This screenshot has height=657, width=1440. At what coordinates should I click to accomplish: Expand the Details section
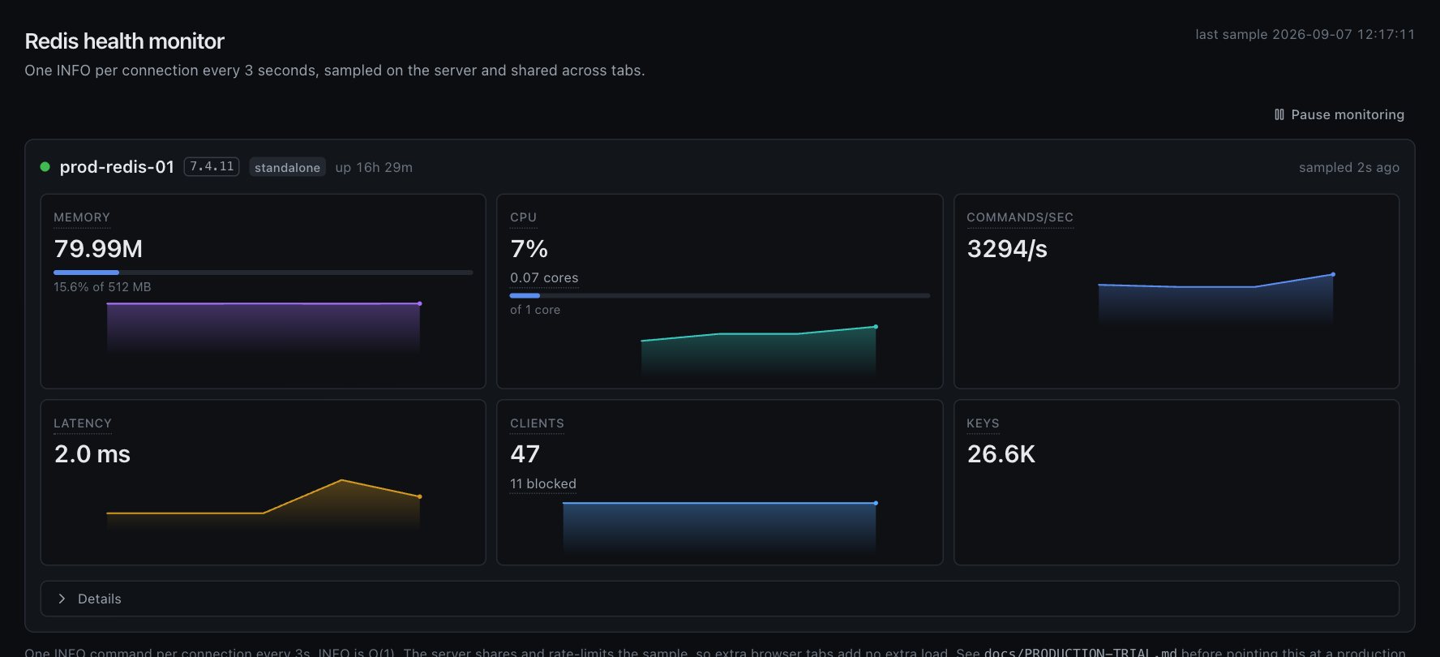[720, 599]
